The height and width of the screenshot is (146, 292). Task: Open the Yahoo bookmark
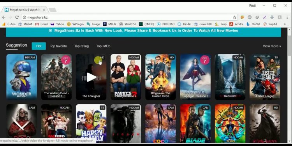click(x=57, y=24)
